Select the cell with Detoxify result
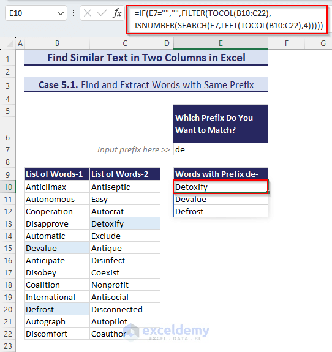332x352 pixels. coord(221,187)
